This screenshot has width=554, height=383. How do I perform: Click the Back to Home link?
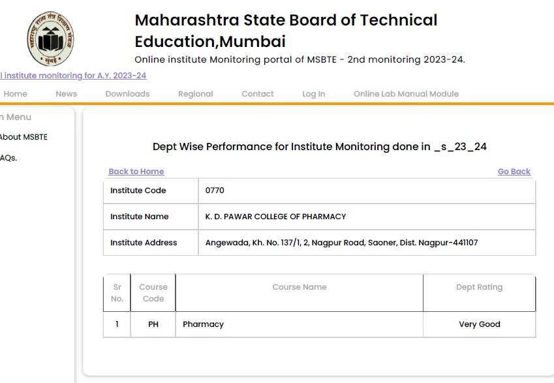click(x=136, y=172)
